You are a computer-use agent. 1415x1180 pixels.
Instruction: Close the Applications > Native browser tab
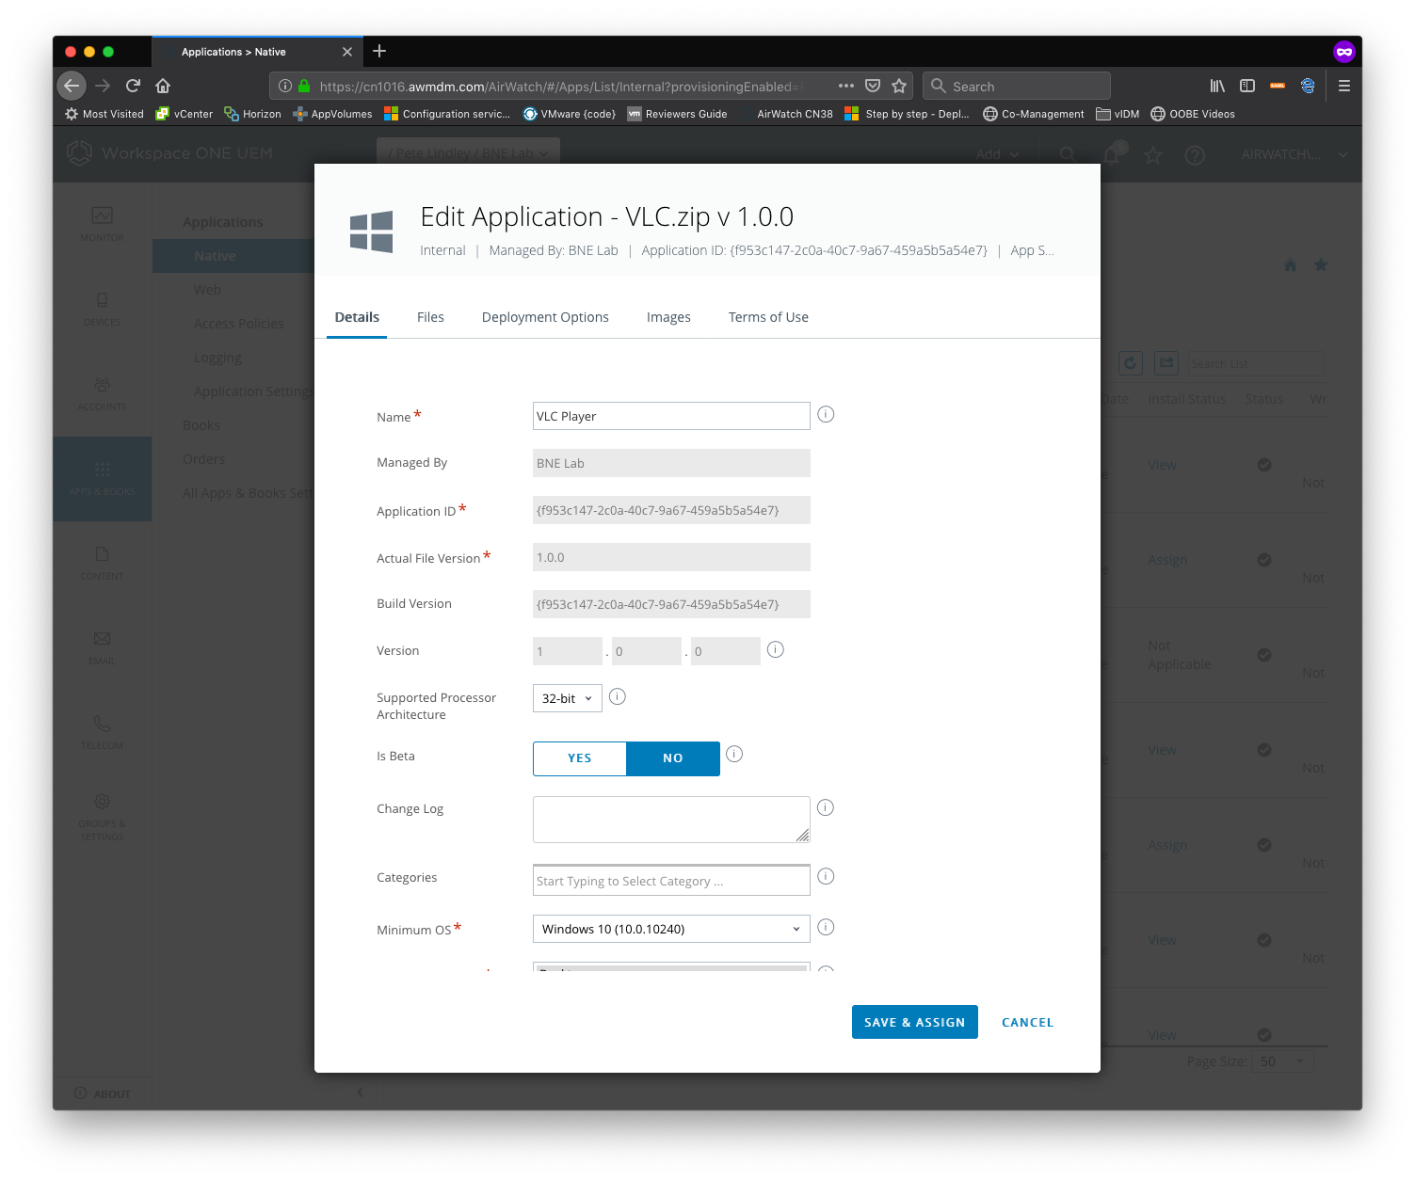[346, 52]
